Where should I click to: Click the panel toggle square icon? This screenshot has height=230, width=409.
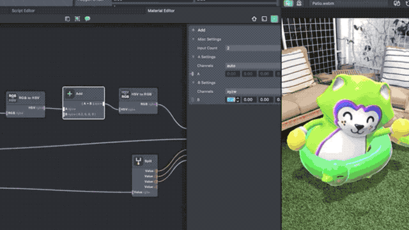click(264, 19)
